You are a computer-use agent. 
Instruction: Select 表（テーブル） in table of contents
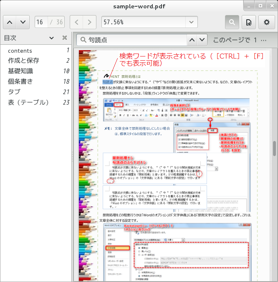point(28,102)
